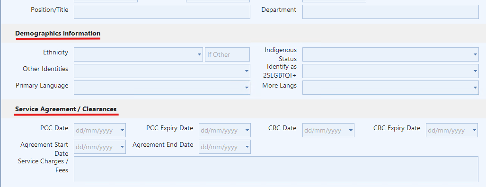Open the CRC Expiry Date picker arrow

[474, 130]
